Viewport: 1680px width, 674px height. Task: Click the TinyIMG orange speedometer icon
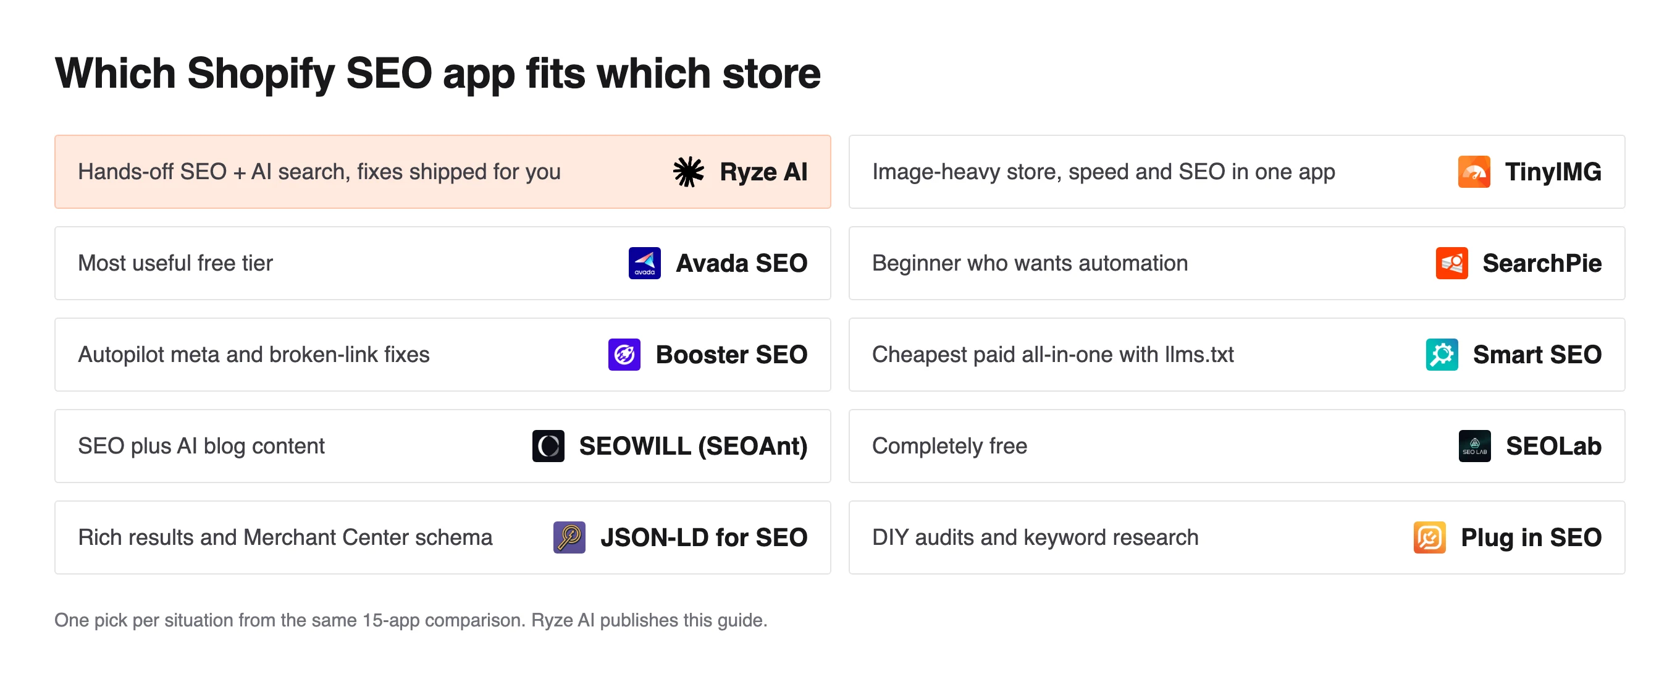[1474, 172]
